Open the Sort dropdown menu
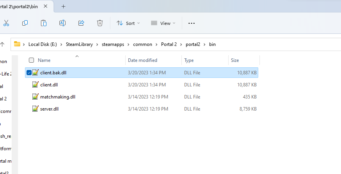 [x=128, y=23]
